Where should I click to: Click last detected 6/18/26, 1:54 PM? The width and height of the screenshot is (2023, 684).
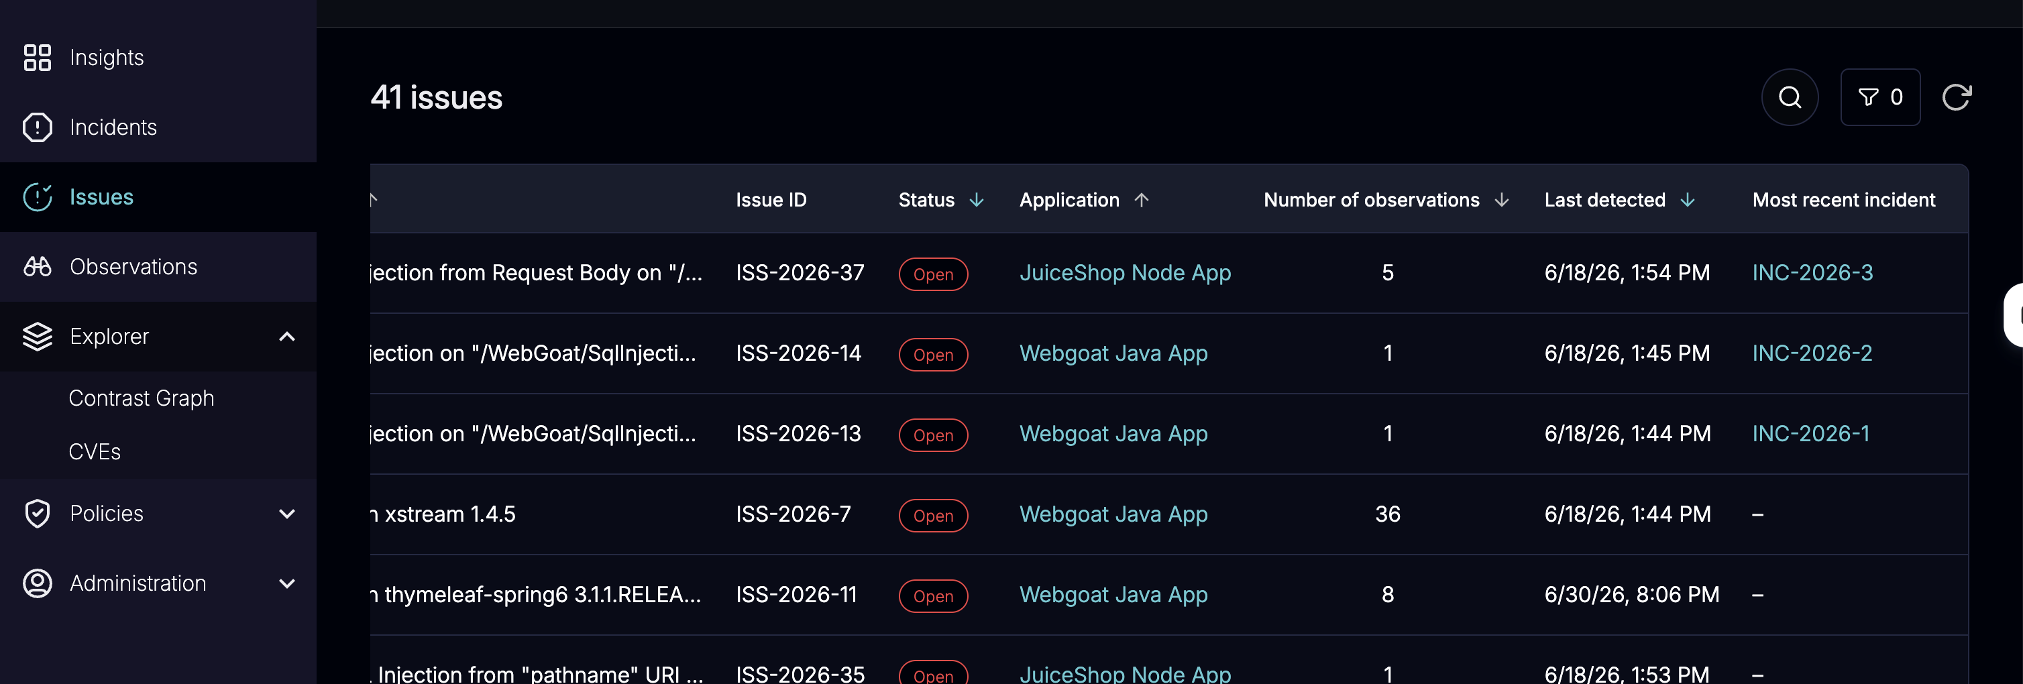click(1627, 272)
